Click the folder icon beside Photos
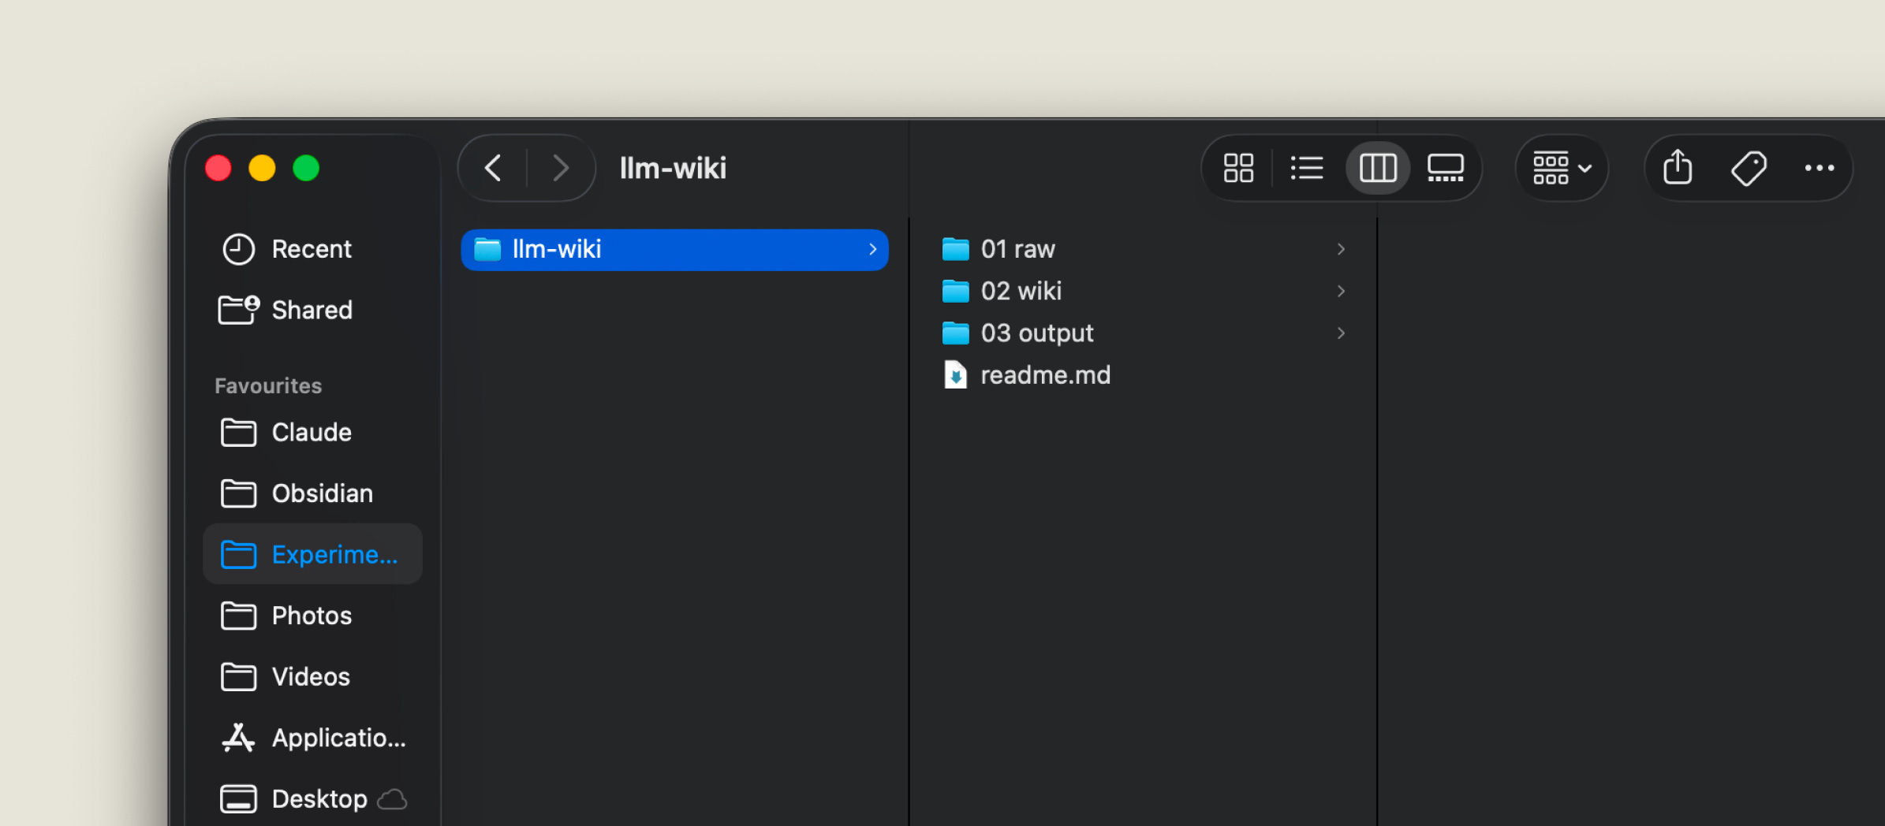This screenshot has height=826, width=1885. tap(238, 616)
